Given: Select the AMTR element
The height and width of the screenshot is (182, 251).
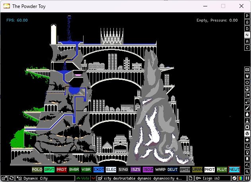Looking at the screenshot, I should point(185,170).
